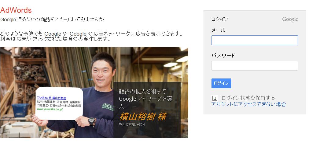Click the gray Google logo in login panel

pos(290,19)
